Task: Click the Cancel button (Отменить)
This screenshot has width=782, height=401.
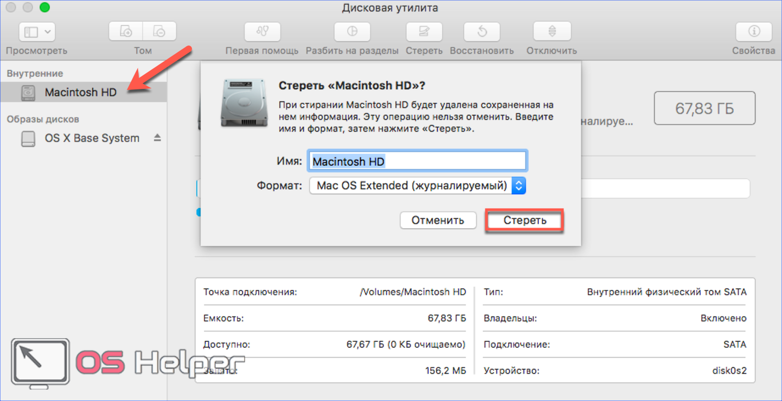Action: [x=438, y=221]
